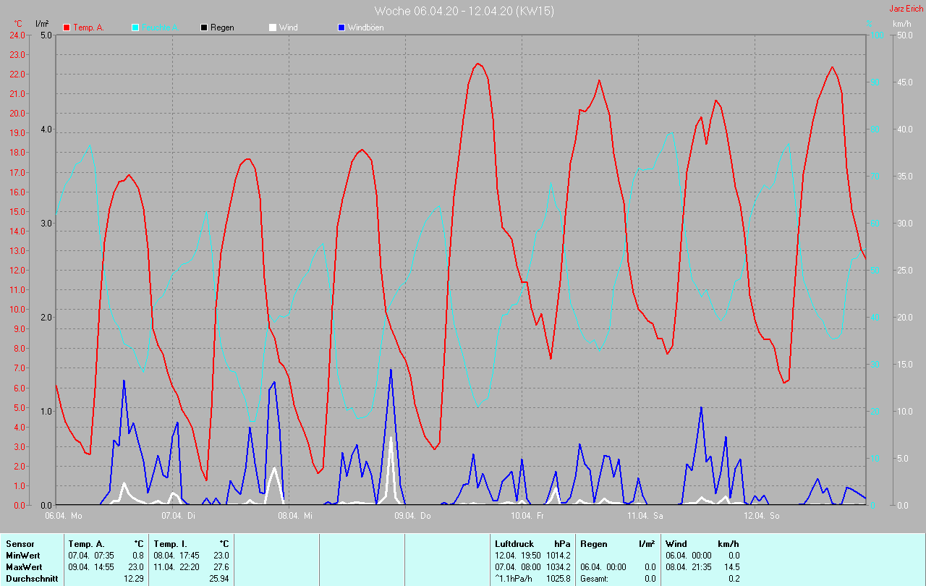This screenshot has width=926, height=586.
Task: Click the 09.04. 14:55 max temperature timestamp
Action: click(x=90, y=567)
